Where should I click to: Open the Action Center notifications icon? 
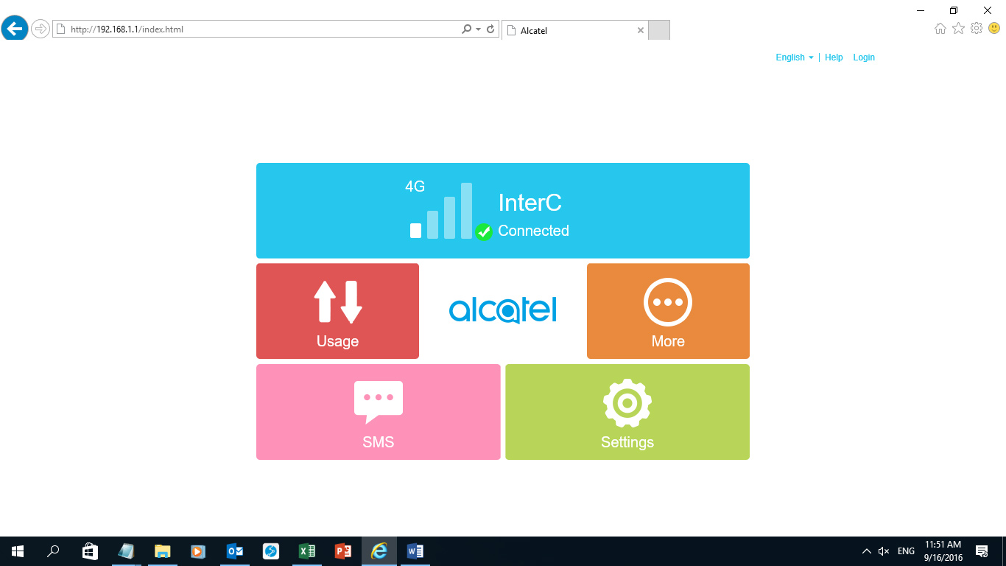coord(982,551)
